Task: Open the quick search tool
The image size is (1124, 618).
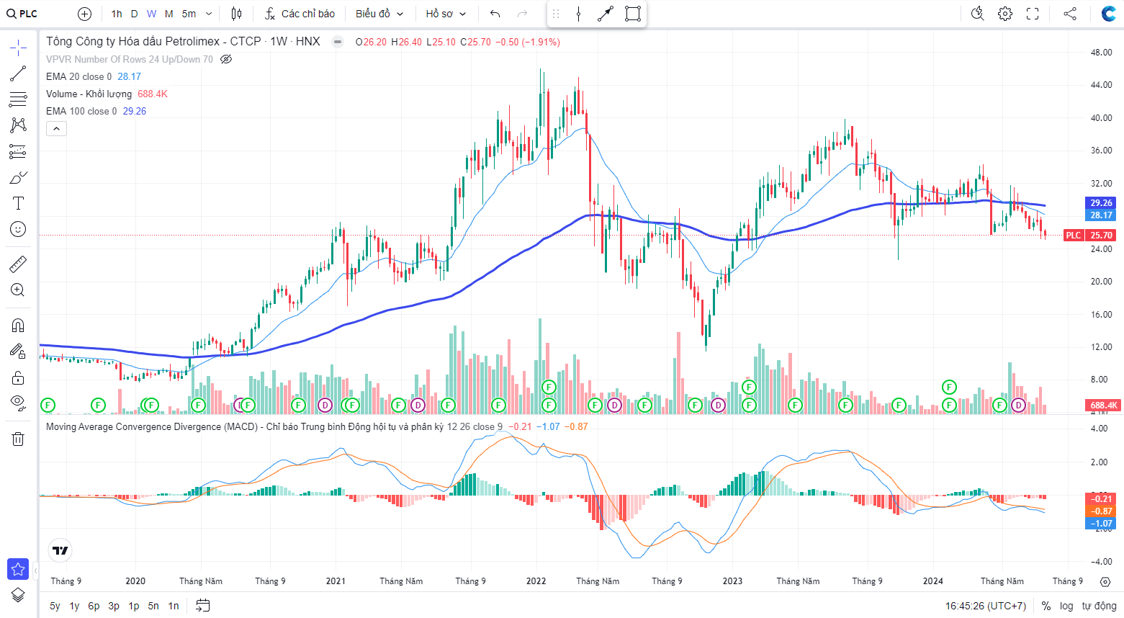Action: click(x=977, y=14)
